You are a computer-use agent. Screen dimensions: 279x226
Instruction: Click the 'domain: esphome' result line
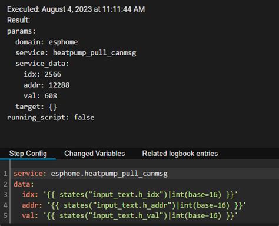[46, 42]
